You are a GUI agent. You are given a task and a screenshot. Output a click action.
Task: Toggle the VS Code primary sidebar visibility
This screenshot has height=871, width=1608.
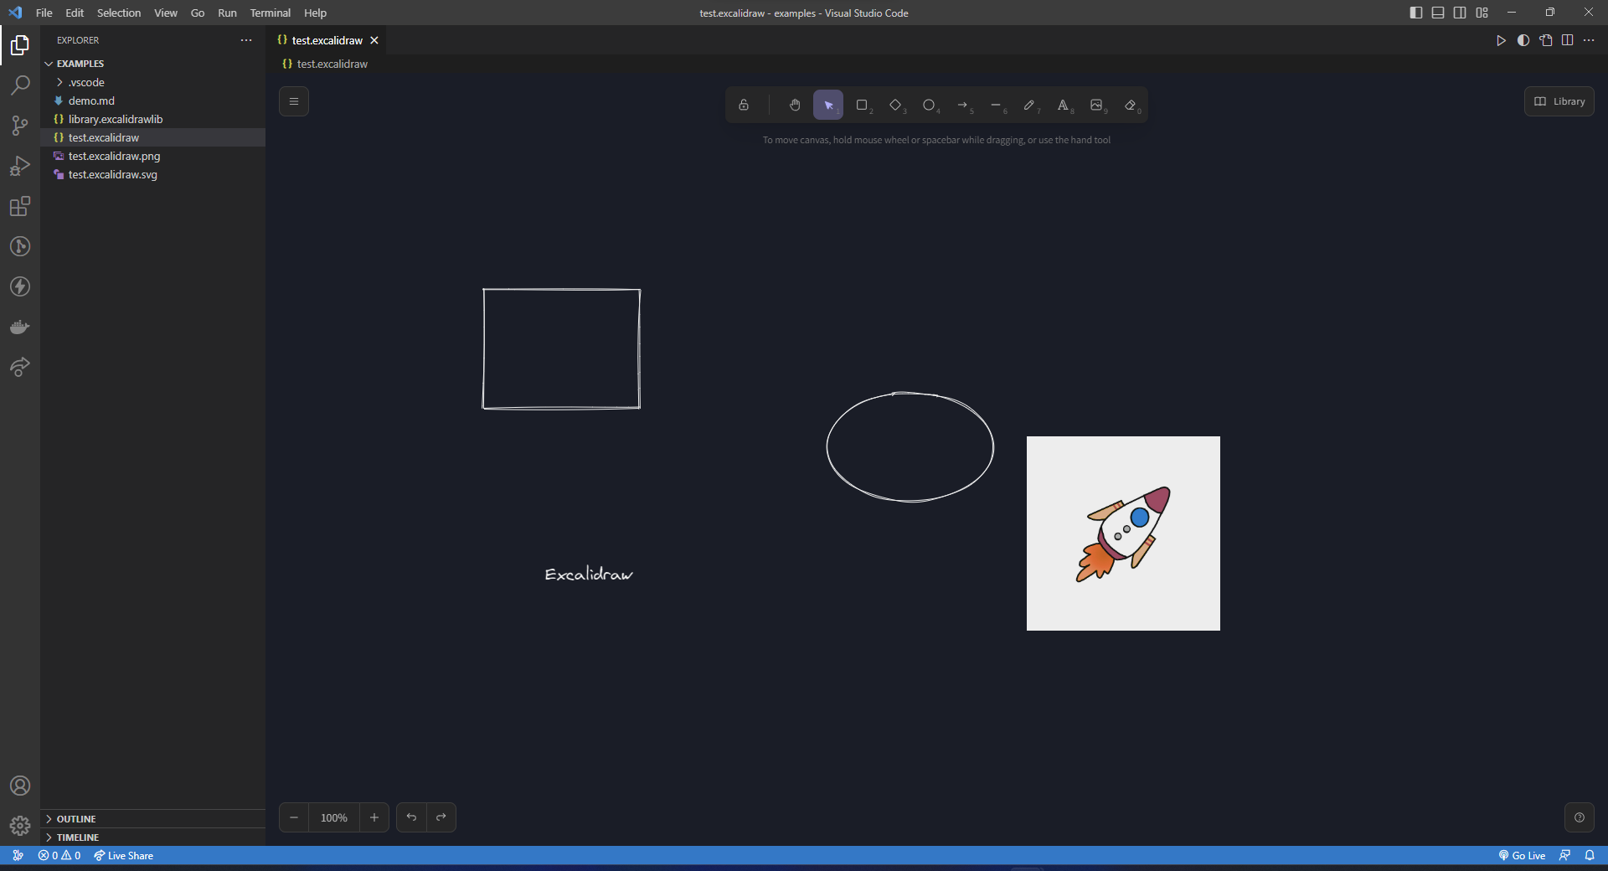pos(1415,13)
